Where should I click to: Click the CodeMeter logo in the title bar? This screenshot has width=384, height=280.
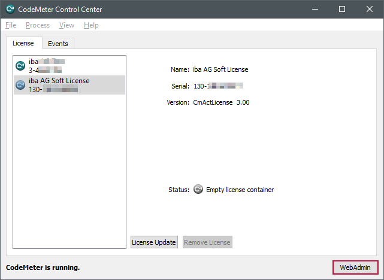pyautogui.click(x=10, y=10)
